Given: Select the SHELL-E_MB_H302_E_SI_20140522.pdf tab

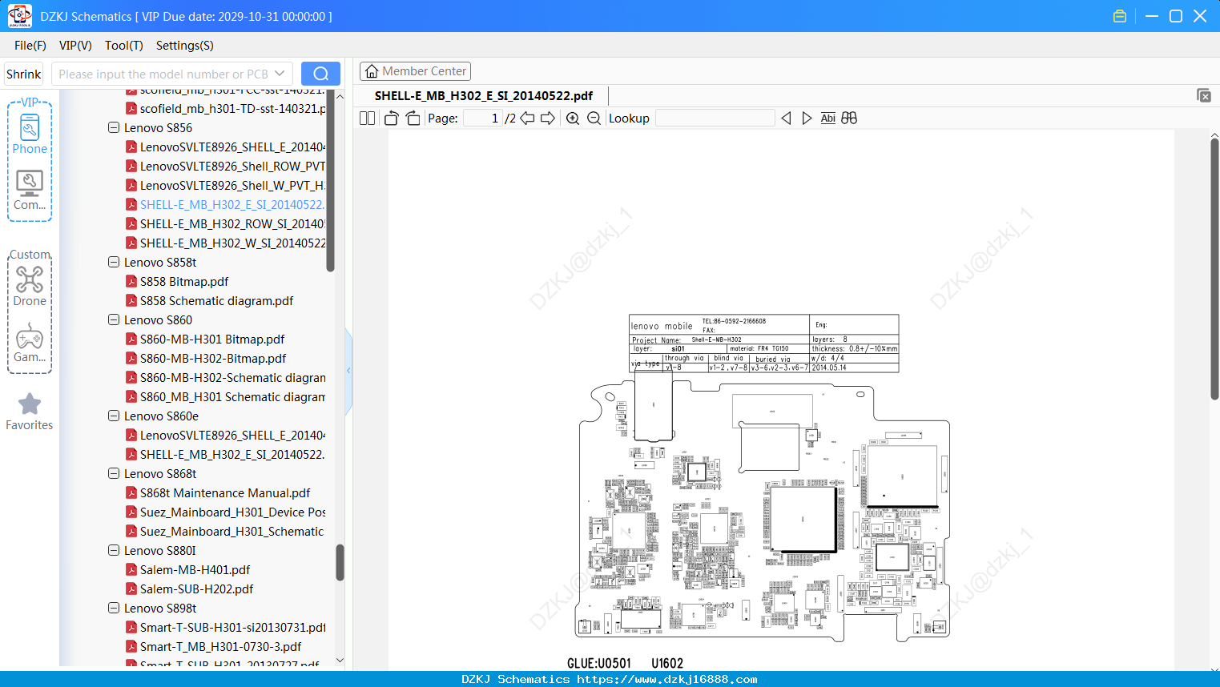Looking at the screenshot, I should (x=484, y=96).
